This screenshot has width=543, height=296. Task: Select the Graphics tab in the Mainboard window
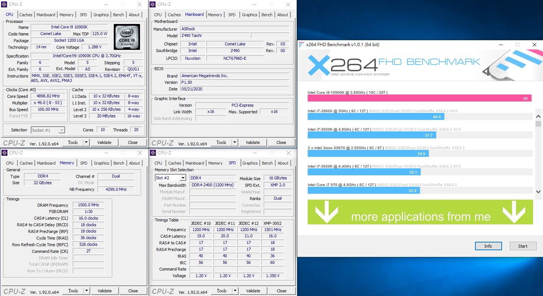250,15
